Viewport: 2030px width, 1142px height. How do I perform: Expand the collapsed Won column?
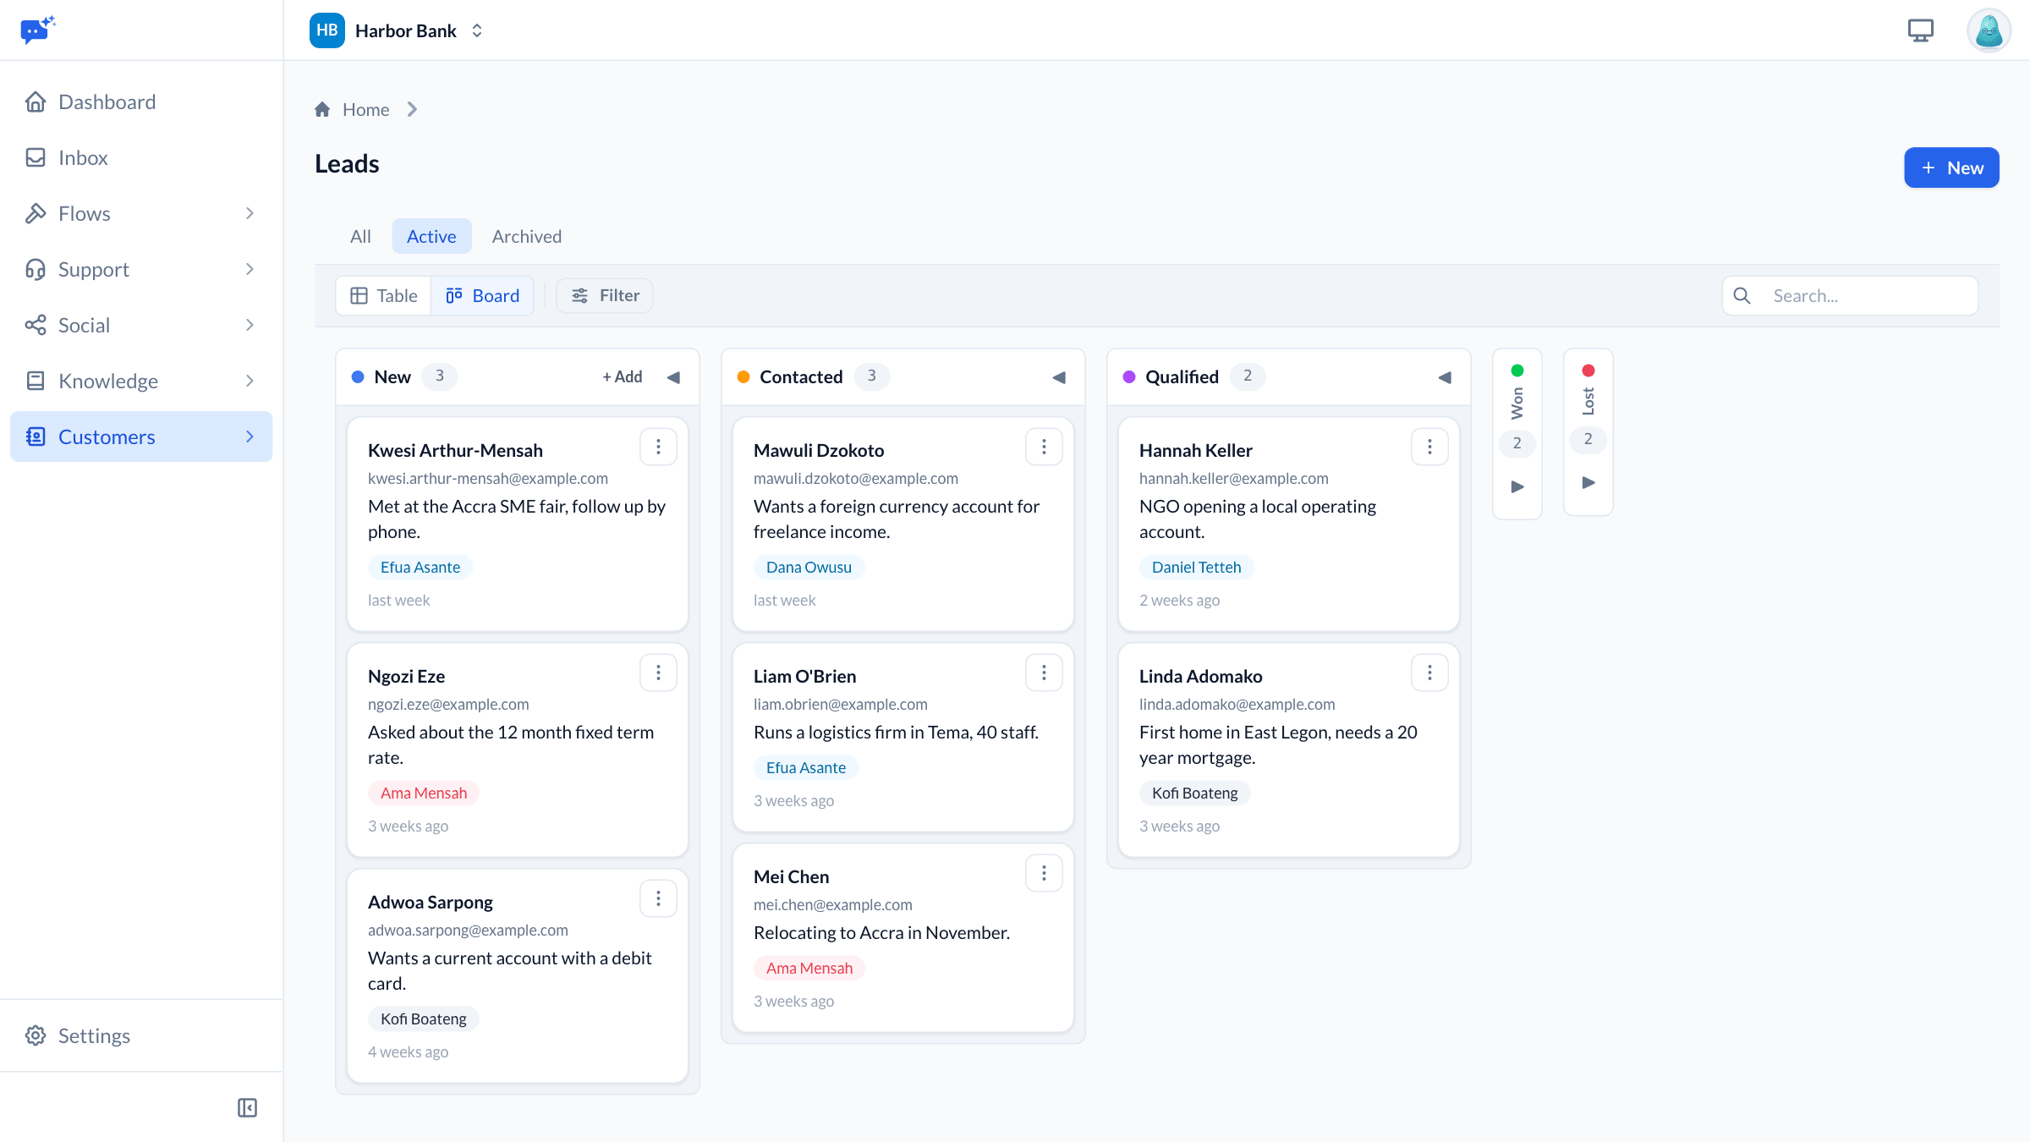click(x=1517, y=486)
